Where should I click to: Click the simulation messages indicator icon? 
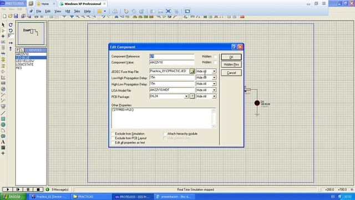[x=47, y=189]
